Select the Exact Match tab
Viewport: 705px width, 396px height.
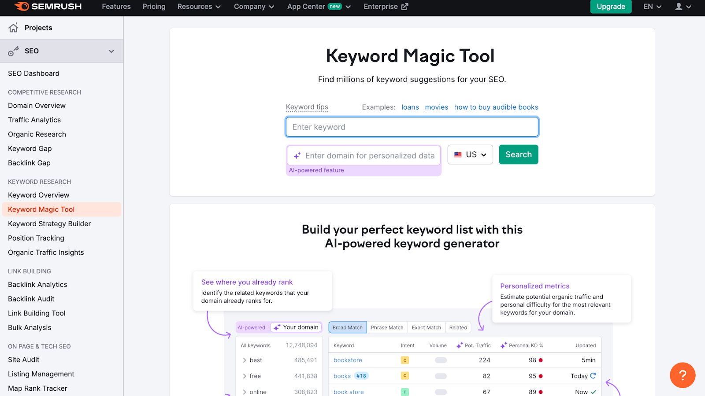click(x=427, y=327)
